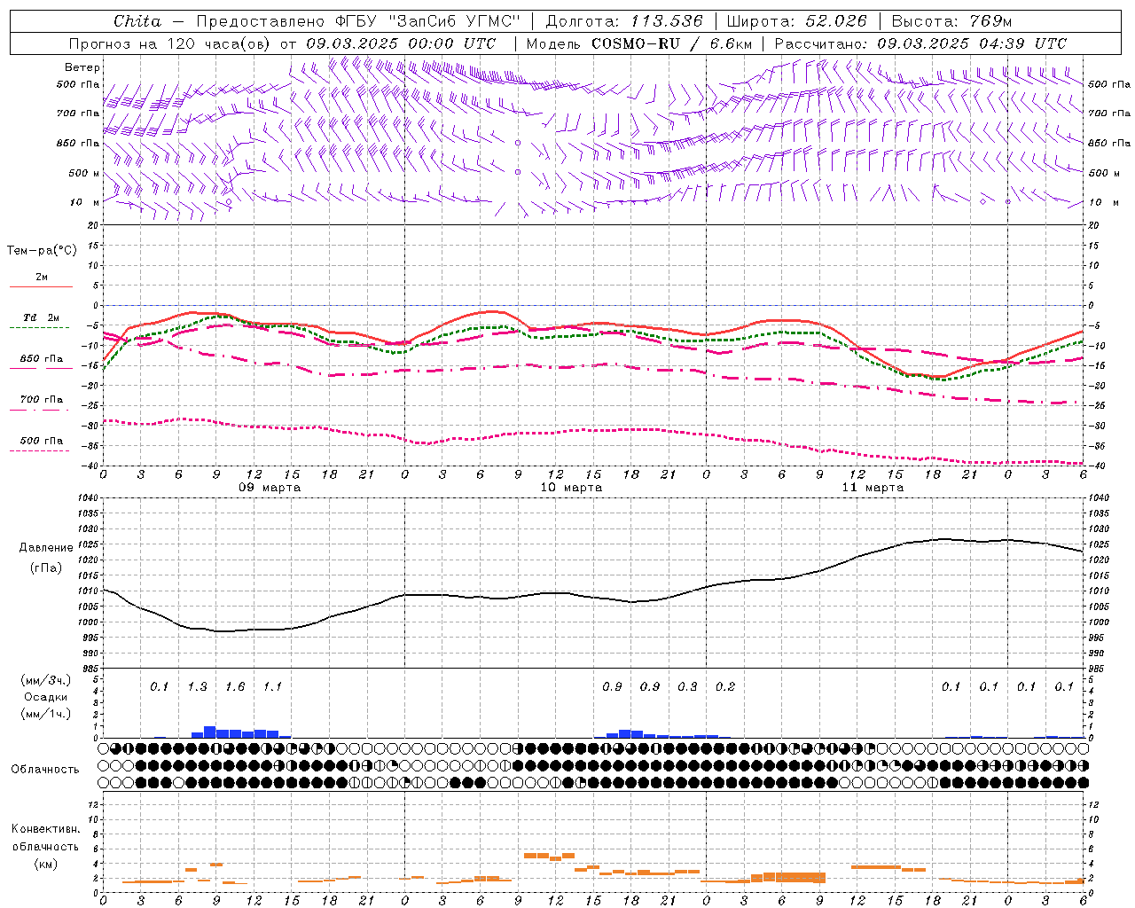Screen dimensions: 1135x908
Task: Click the "700 гПа" legend entry under temperature
Action: tap(42, 400)
